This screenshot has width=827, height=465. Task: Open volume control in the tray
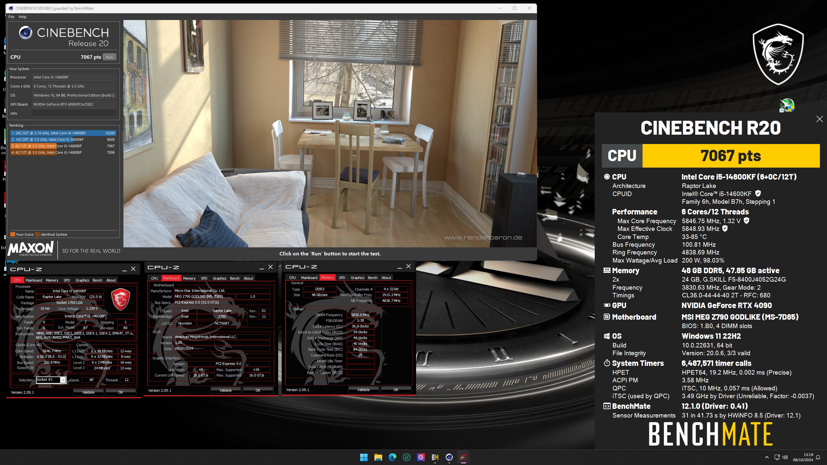[785, 457]
